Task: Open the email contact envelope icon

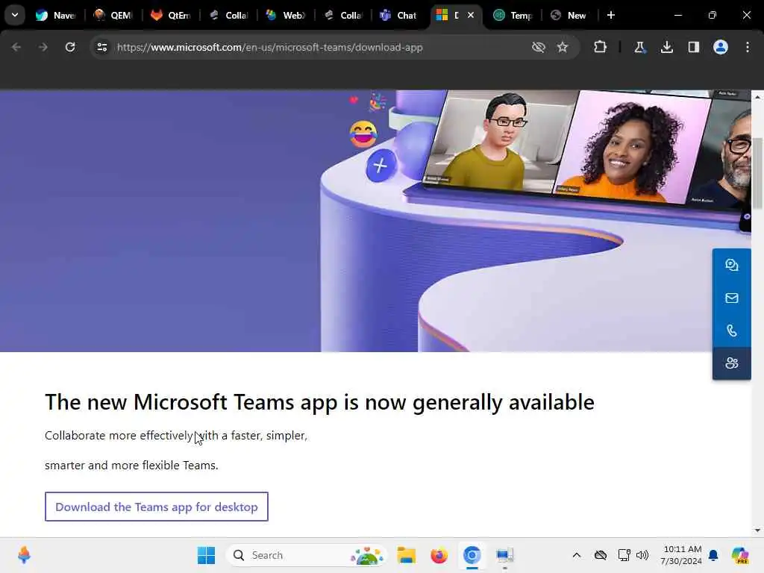Action: 731,298
